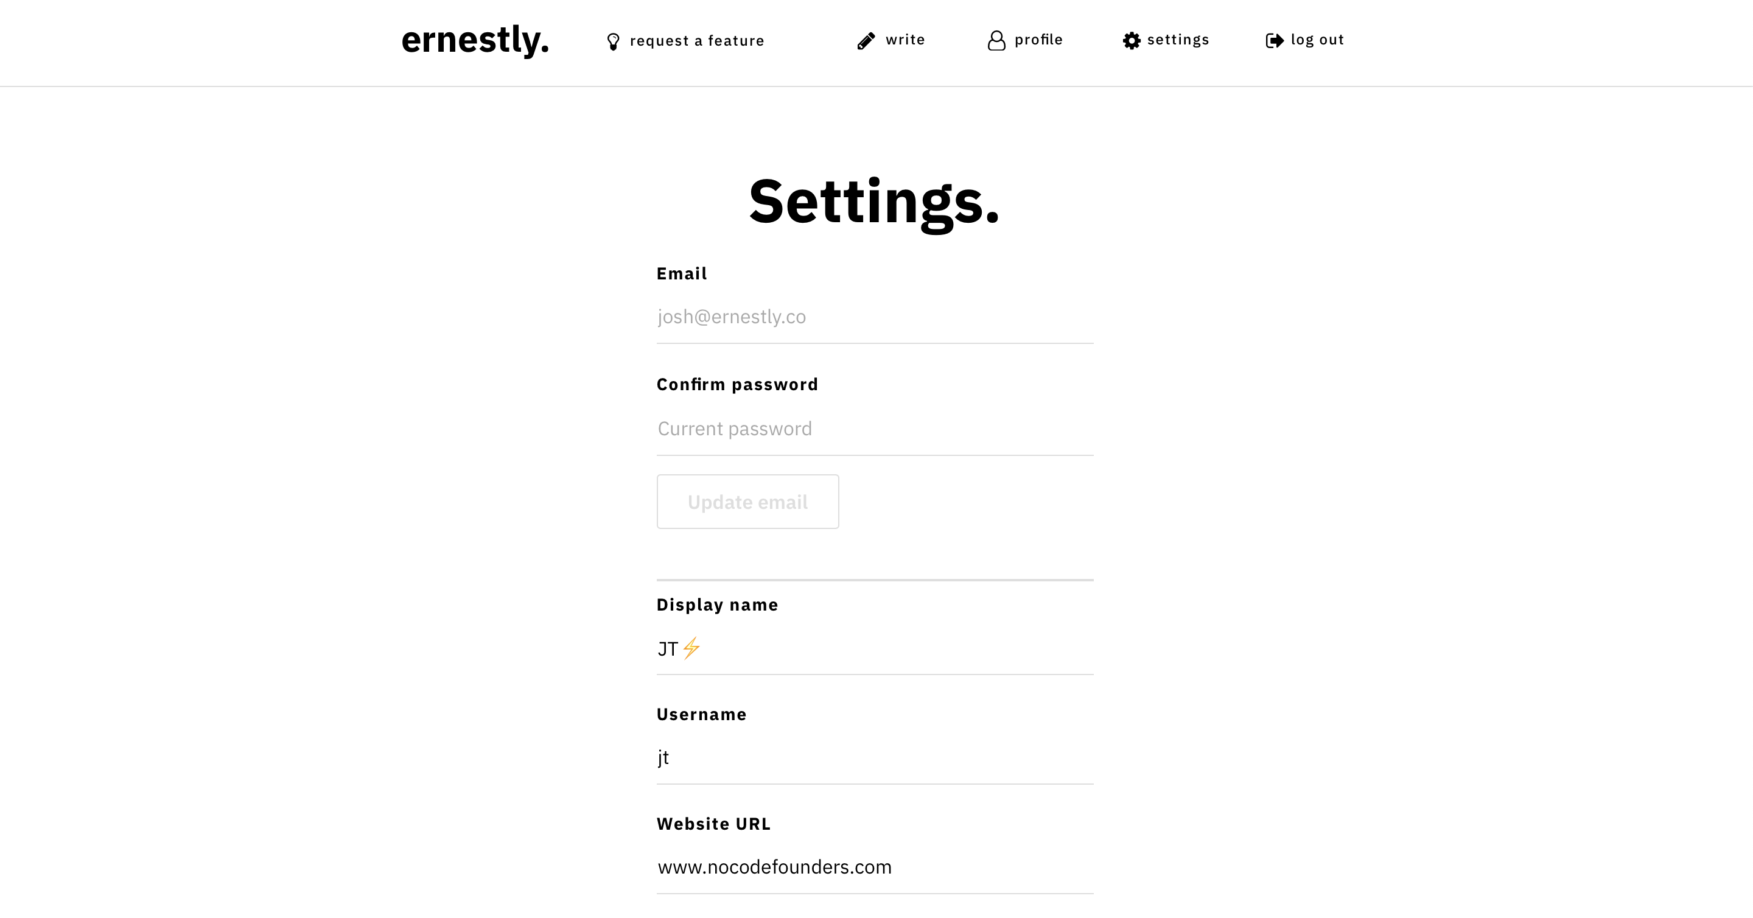This screenshot has width=1753, height=918.
Task: Edit the Display name field
Action: [x=875, y=648]
